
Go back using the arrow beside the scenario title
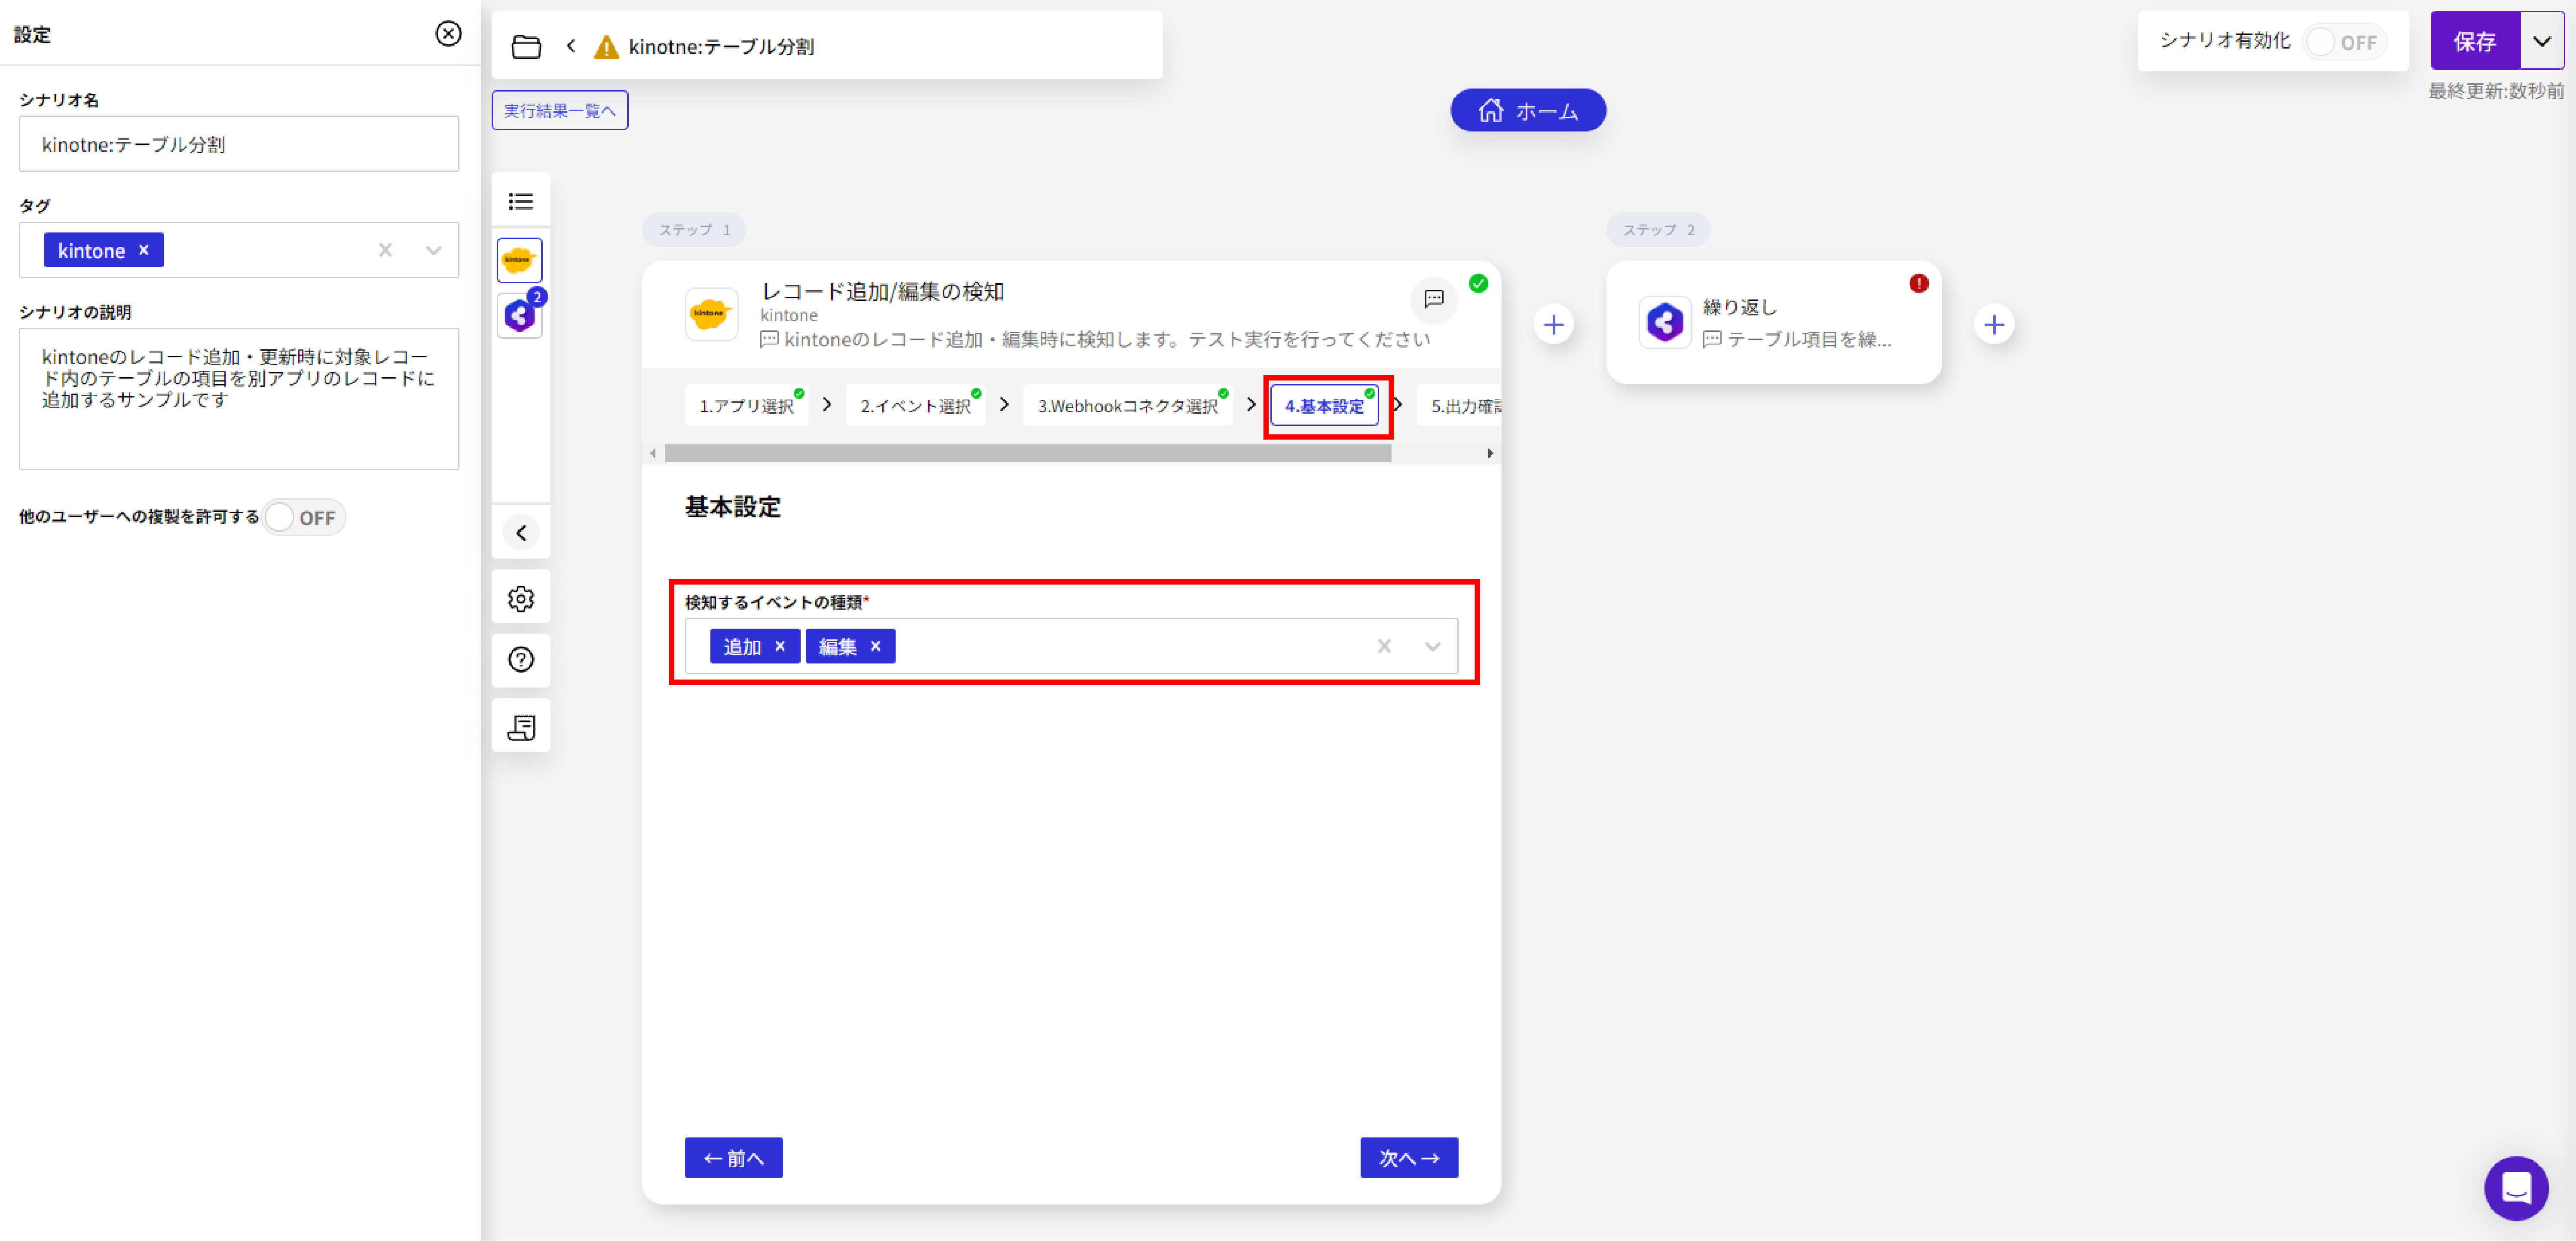point(571,46)
